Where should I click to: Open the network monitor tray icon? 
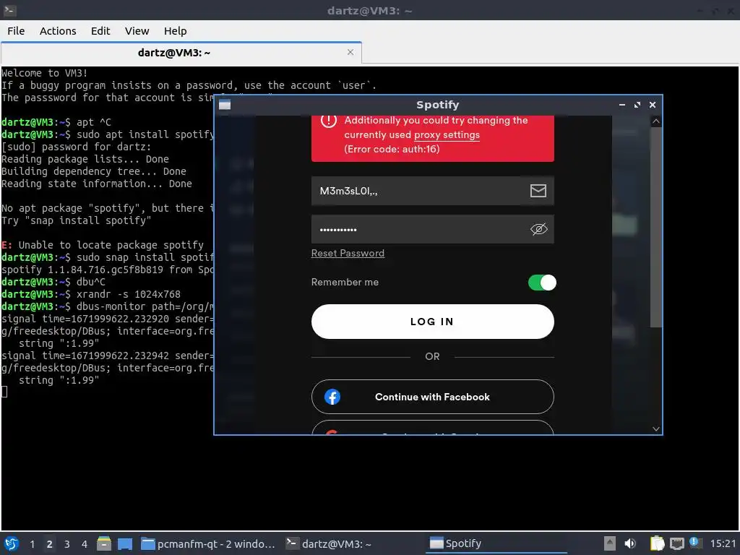676,543
